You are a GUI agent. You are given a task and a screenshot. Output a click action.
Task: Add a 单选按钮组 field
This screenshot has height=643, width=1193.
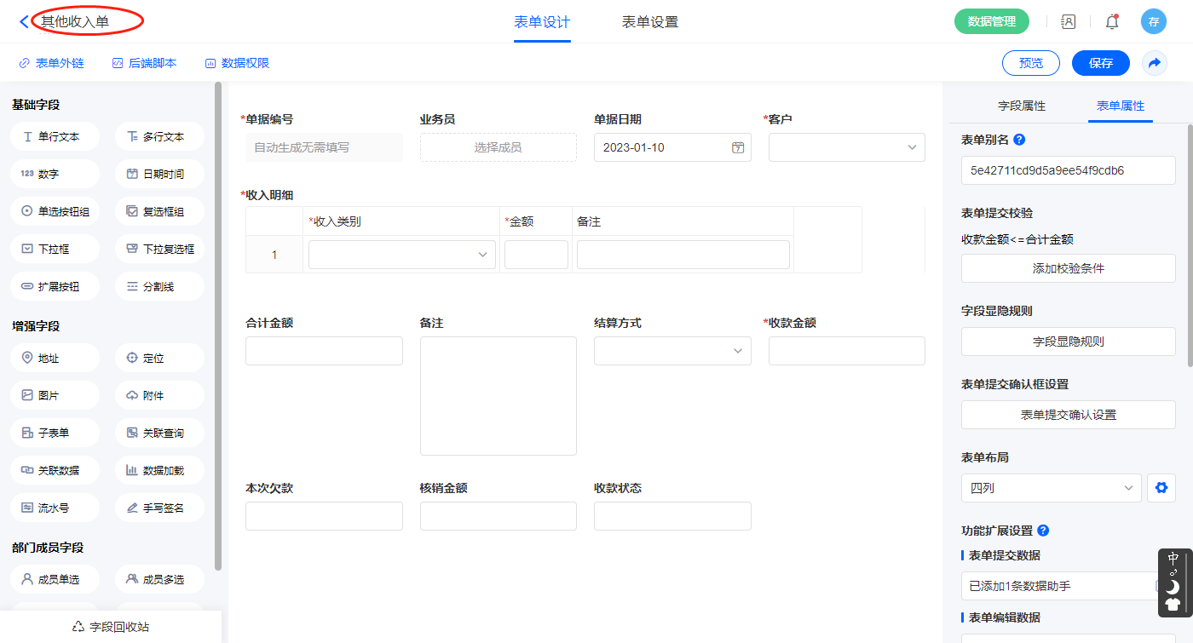click(55, 211)
